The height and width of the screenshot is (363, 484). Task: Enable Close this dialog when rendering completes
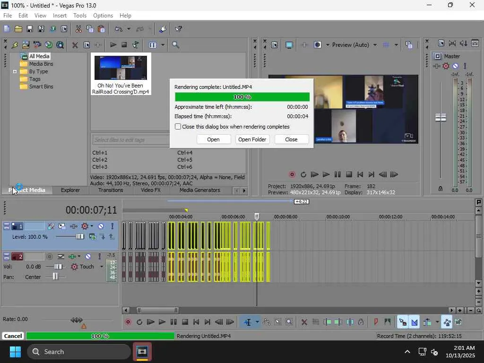(178, 127)
